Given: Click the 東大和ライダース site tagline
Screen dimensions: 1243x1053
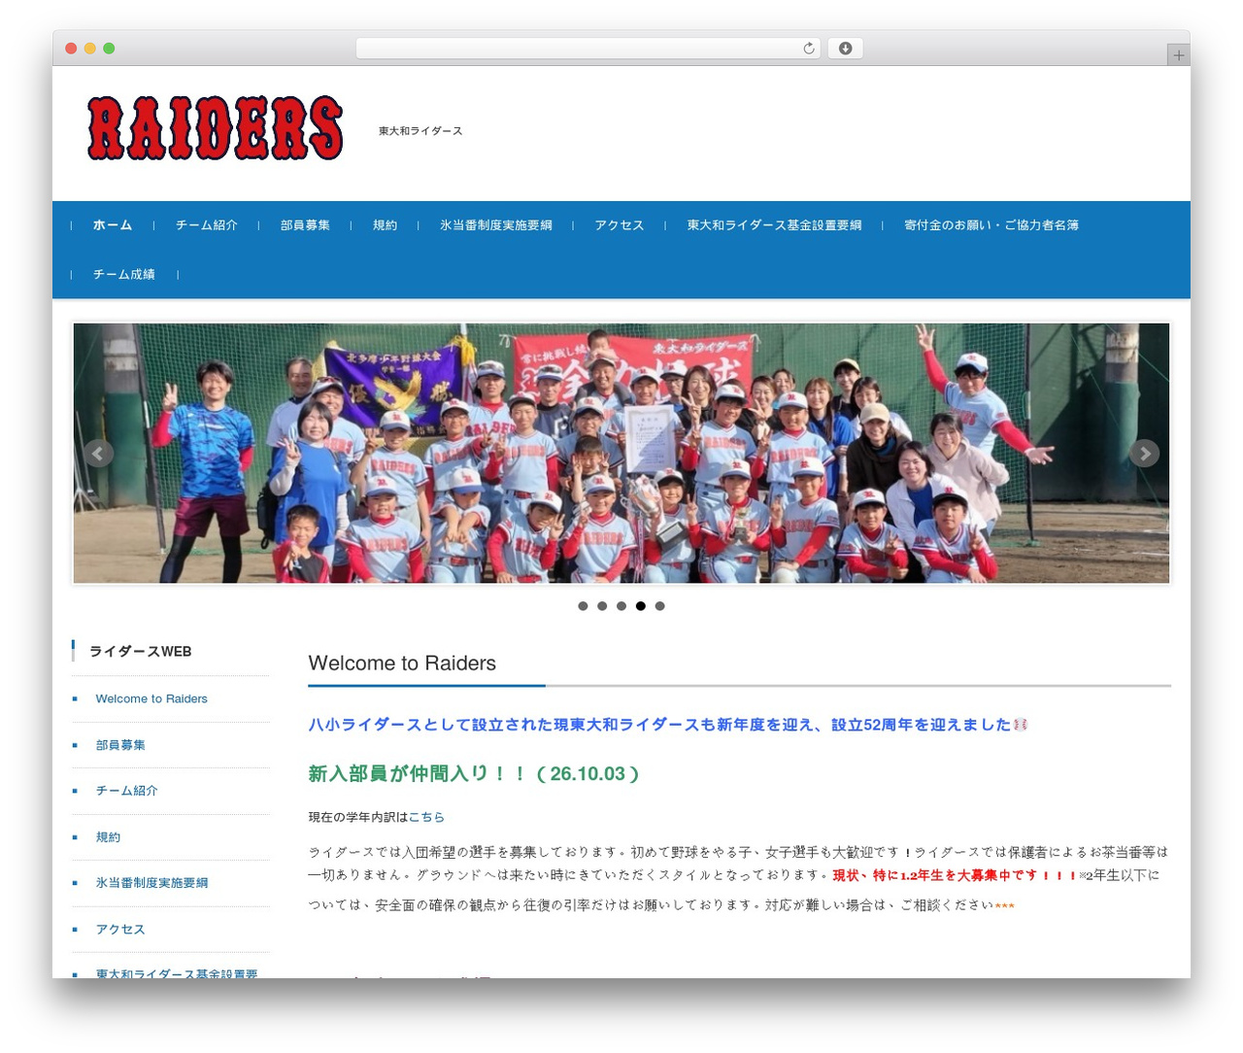Looking at the screenshot, I should click(x=420, y=131).
